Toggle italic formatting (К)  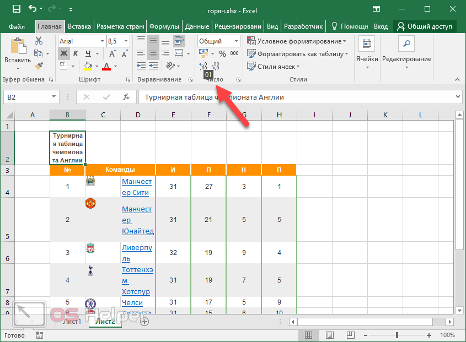pyautogui.click(x=75, y=53)
